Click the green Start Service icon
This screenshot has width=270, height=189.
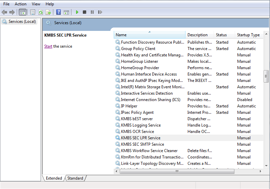(x=77, y=12)
